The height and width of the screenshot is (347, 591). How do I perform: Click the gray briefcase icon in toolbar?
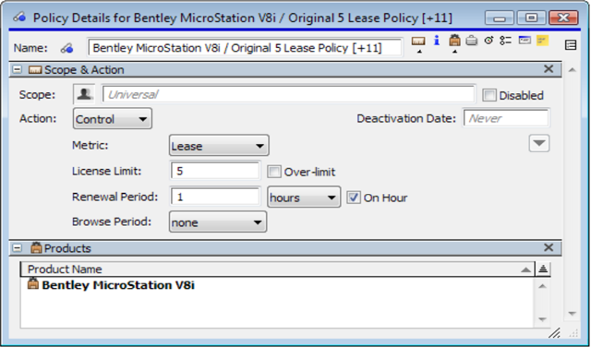coord(472,41)
